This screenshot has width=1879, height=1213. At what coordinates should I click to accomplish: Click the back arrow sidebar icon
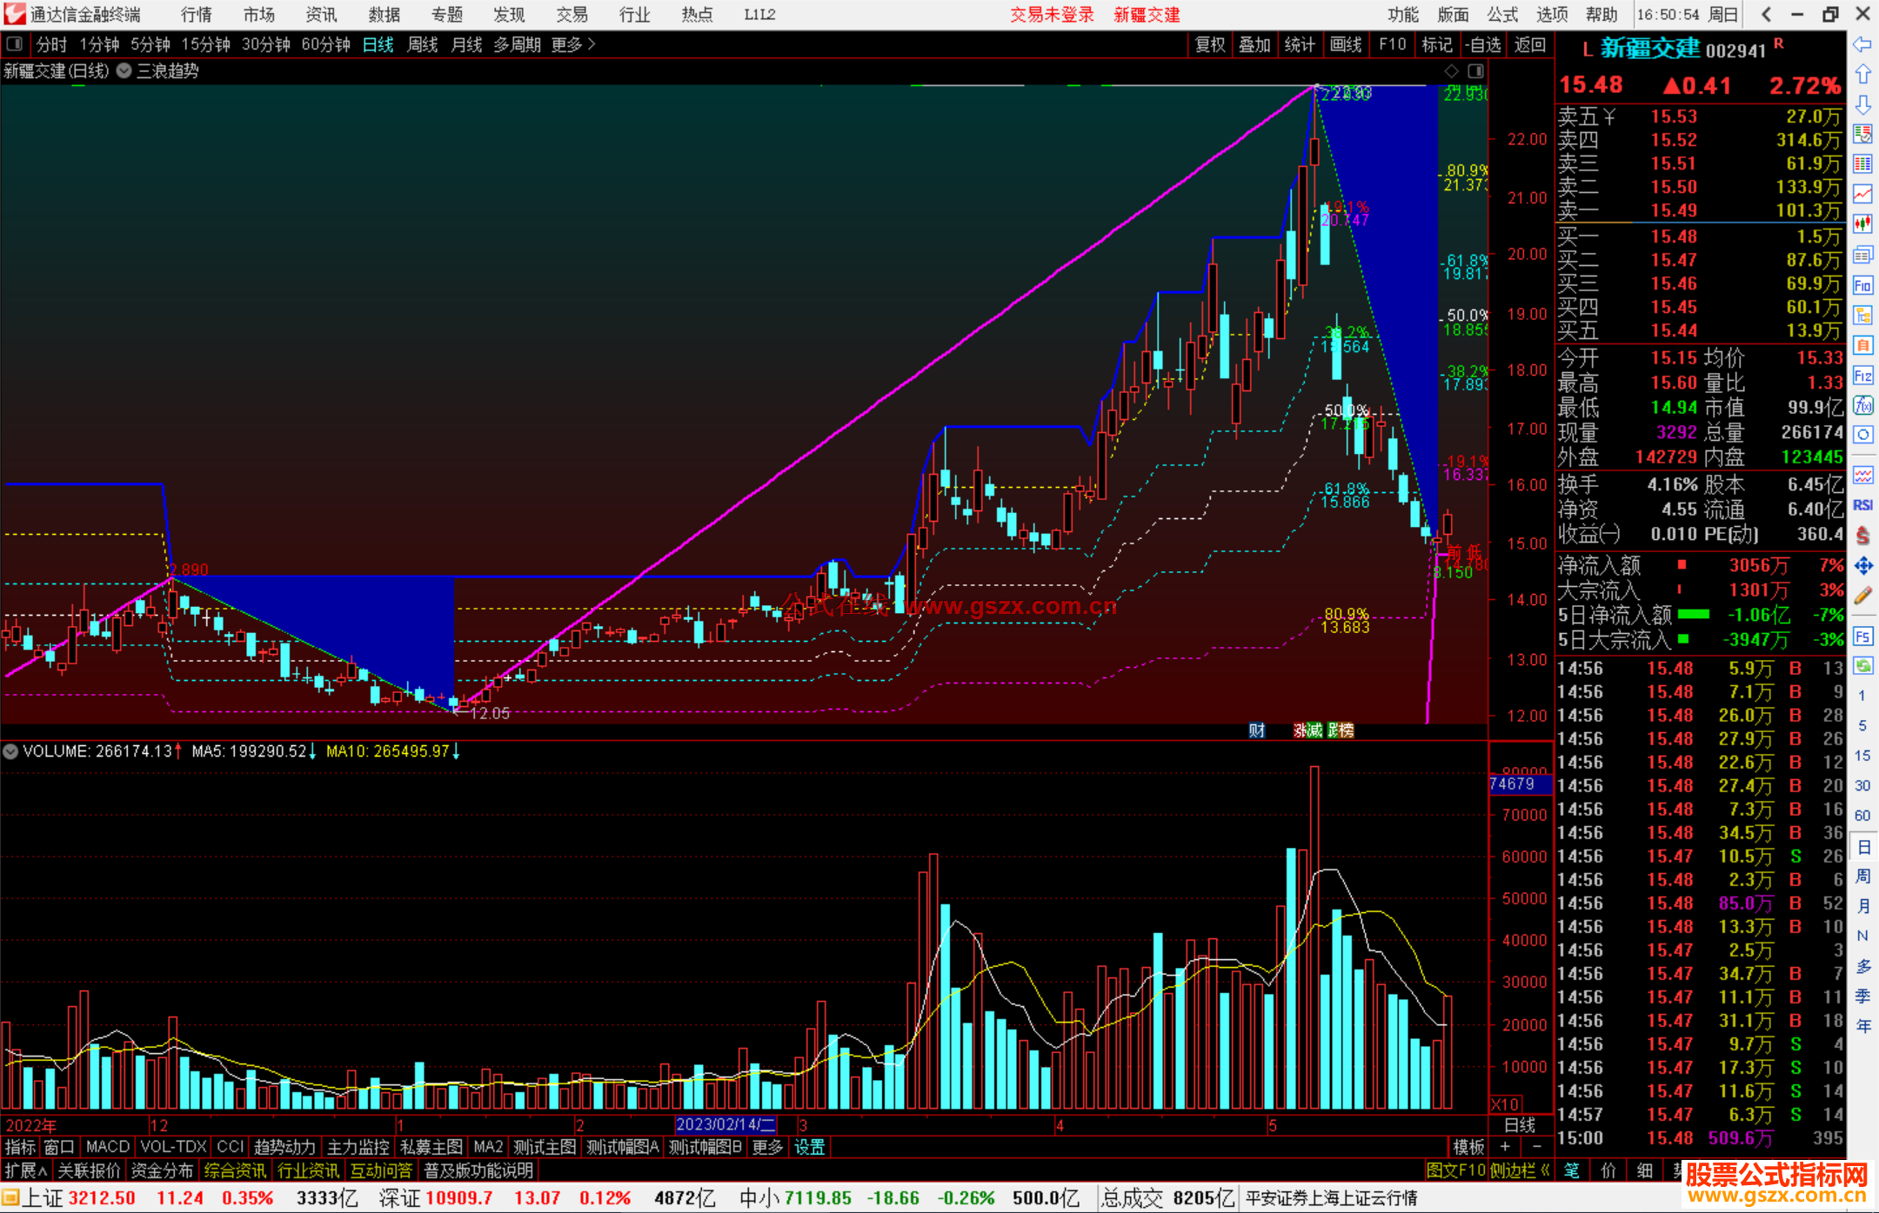click(1862, 44)
